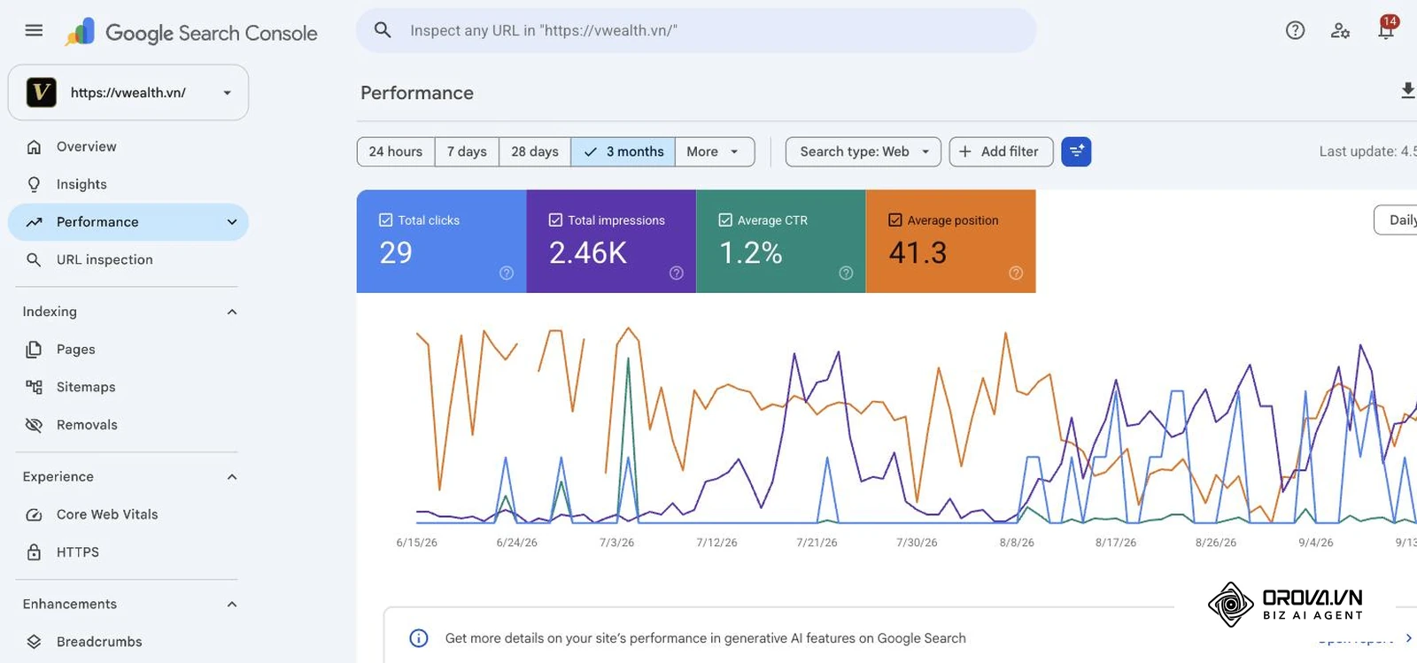Open the Breadcrumbs enhancement report
Image resolution: width=1417 pixels, height=663 pixels.
click(128, 642)
